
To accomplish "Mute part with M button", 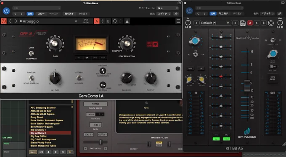I will (x=85, y=149).
